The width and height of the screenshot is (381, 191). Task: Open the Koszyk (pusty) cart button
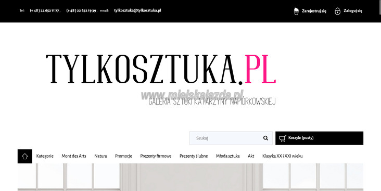319,138
